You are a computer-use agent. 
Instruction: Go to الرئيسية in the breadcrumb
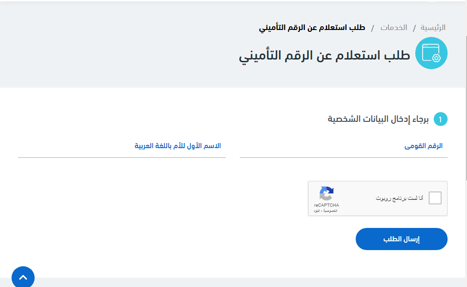[x=433, y=27]
